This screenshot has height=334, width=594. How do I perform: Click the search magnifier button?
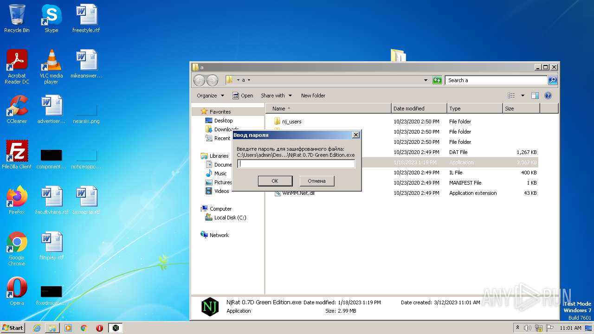(552, 80)
